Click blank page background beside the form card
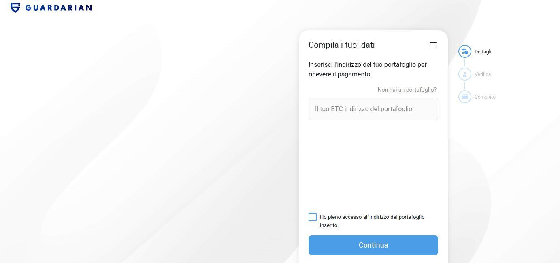560x263 pixels. [x=162, y=142]
